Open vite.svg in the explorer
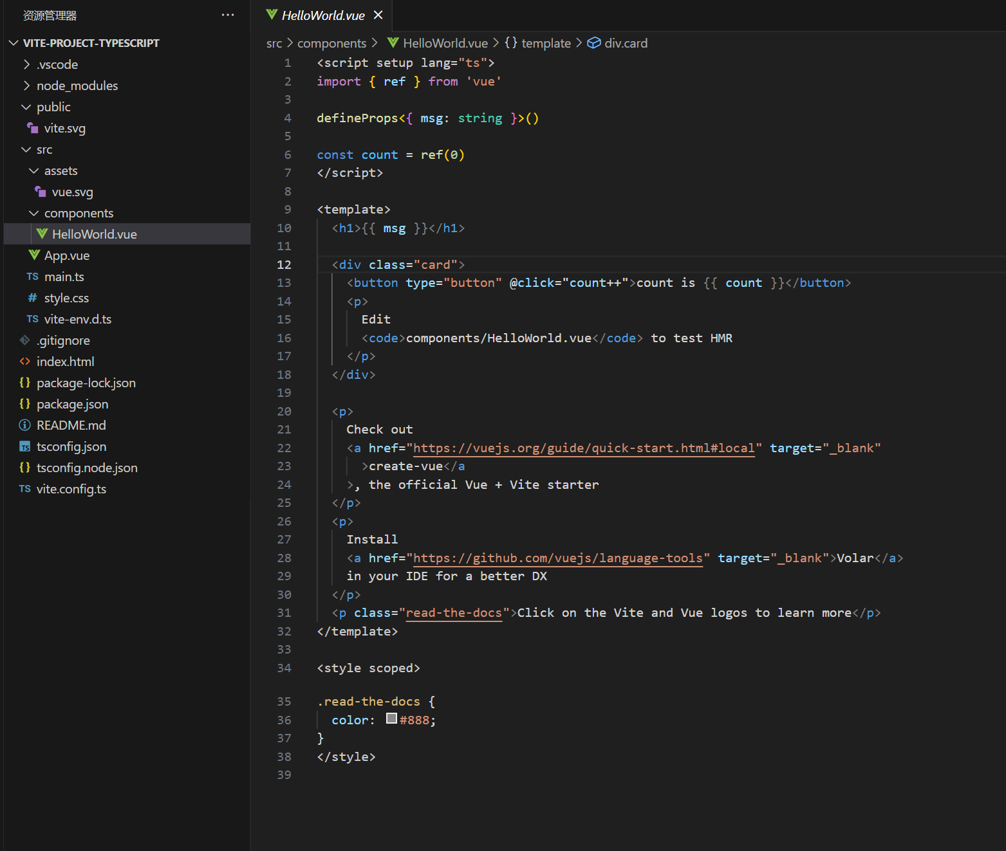The height and width of the screenshot is (851, 1006). [x=65, y=128]
